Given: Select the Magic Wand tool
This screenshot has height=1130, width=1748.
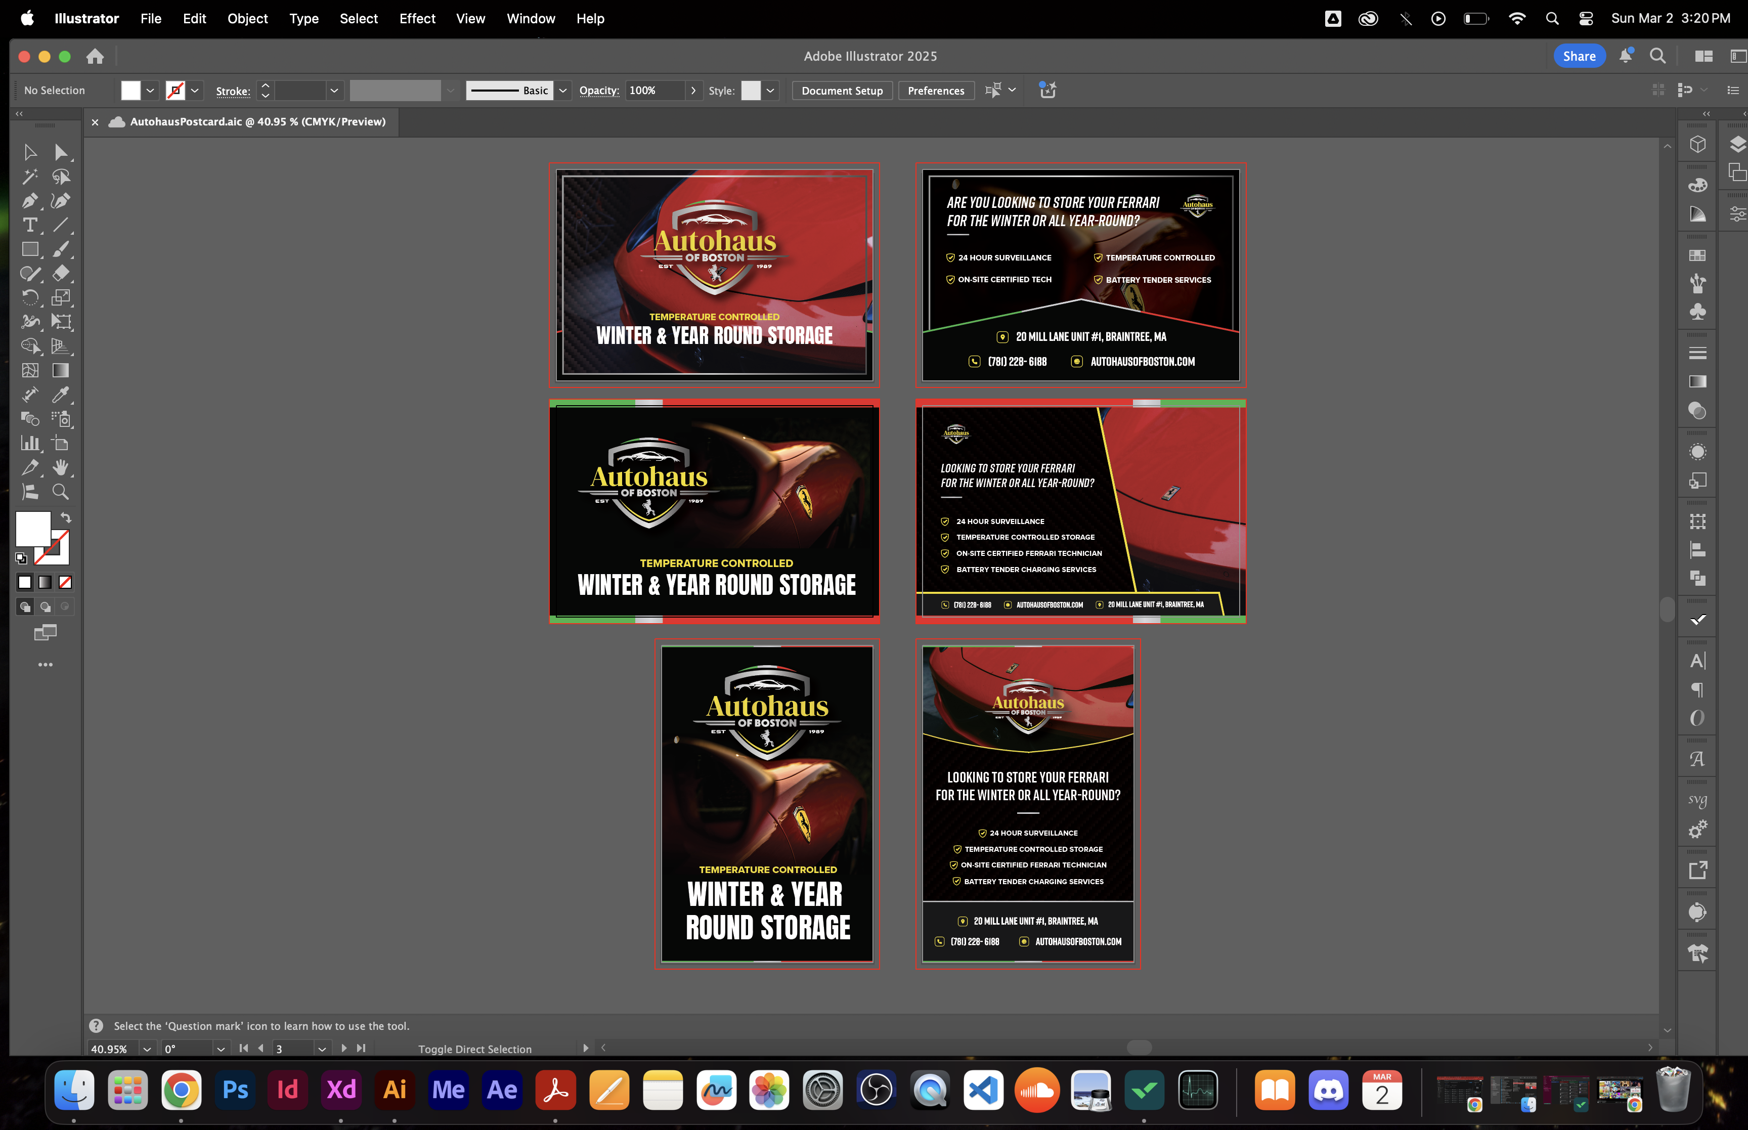Looking at the screenshot, I should (29, 176).
